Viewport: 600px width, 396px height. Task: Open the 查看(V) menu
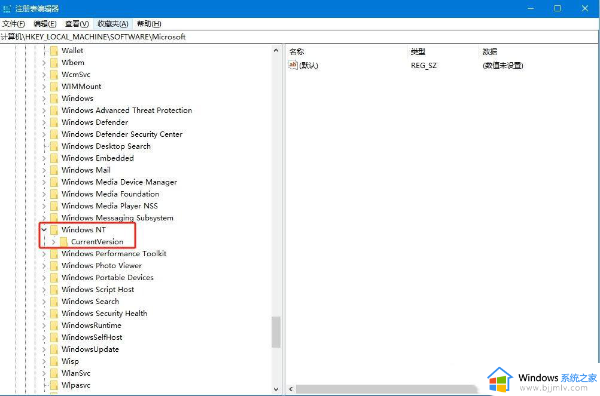(x=77, y=24)
